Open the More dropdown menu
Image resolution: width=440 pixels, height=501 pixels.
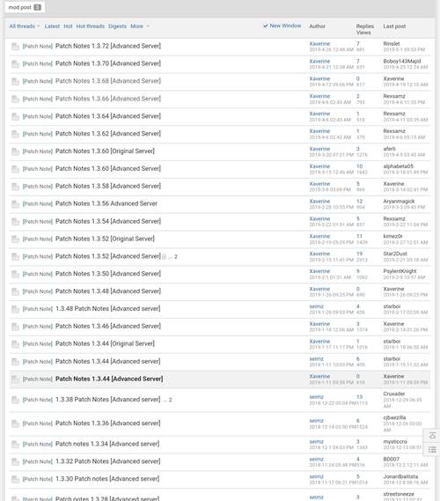pos(140,26)
